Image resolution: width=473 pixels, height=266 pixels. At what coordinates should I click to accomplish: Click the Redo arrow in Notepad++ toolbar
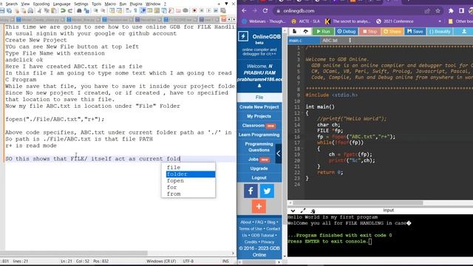tap(70, 10)
